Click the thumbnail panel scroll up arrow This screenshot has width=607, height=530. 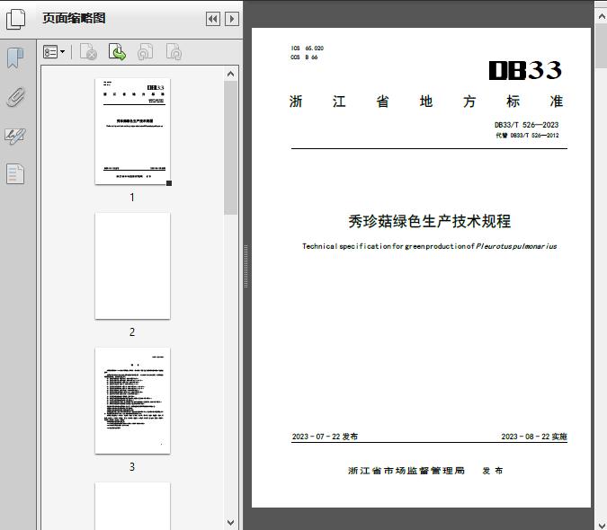[231, 74]
